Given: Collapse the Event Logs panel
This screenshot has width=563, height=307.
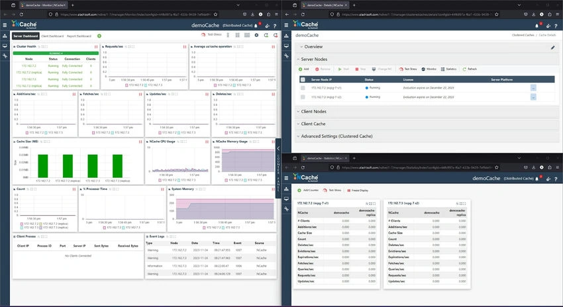Looking at the screenshot, I should (x=147, y=237).
